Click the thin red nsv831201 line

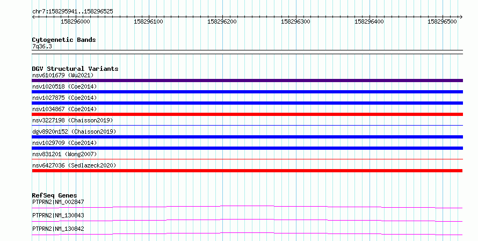[x=247, y=159]
